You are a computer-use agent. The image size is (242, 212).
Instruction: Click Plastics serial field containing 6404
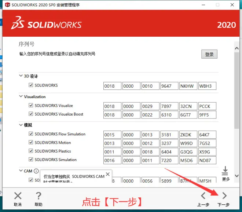(169, 152)
